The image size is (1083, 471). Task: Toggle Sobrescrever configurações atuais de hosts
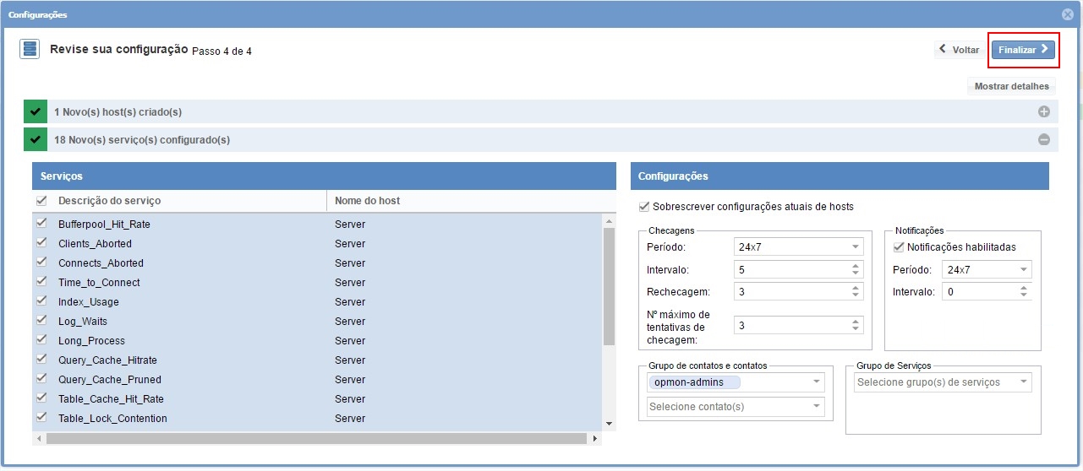click(645, 206)
